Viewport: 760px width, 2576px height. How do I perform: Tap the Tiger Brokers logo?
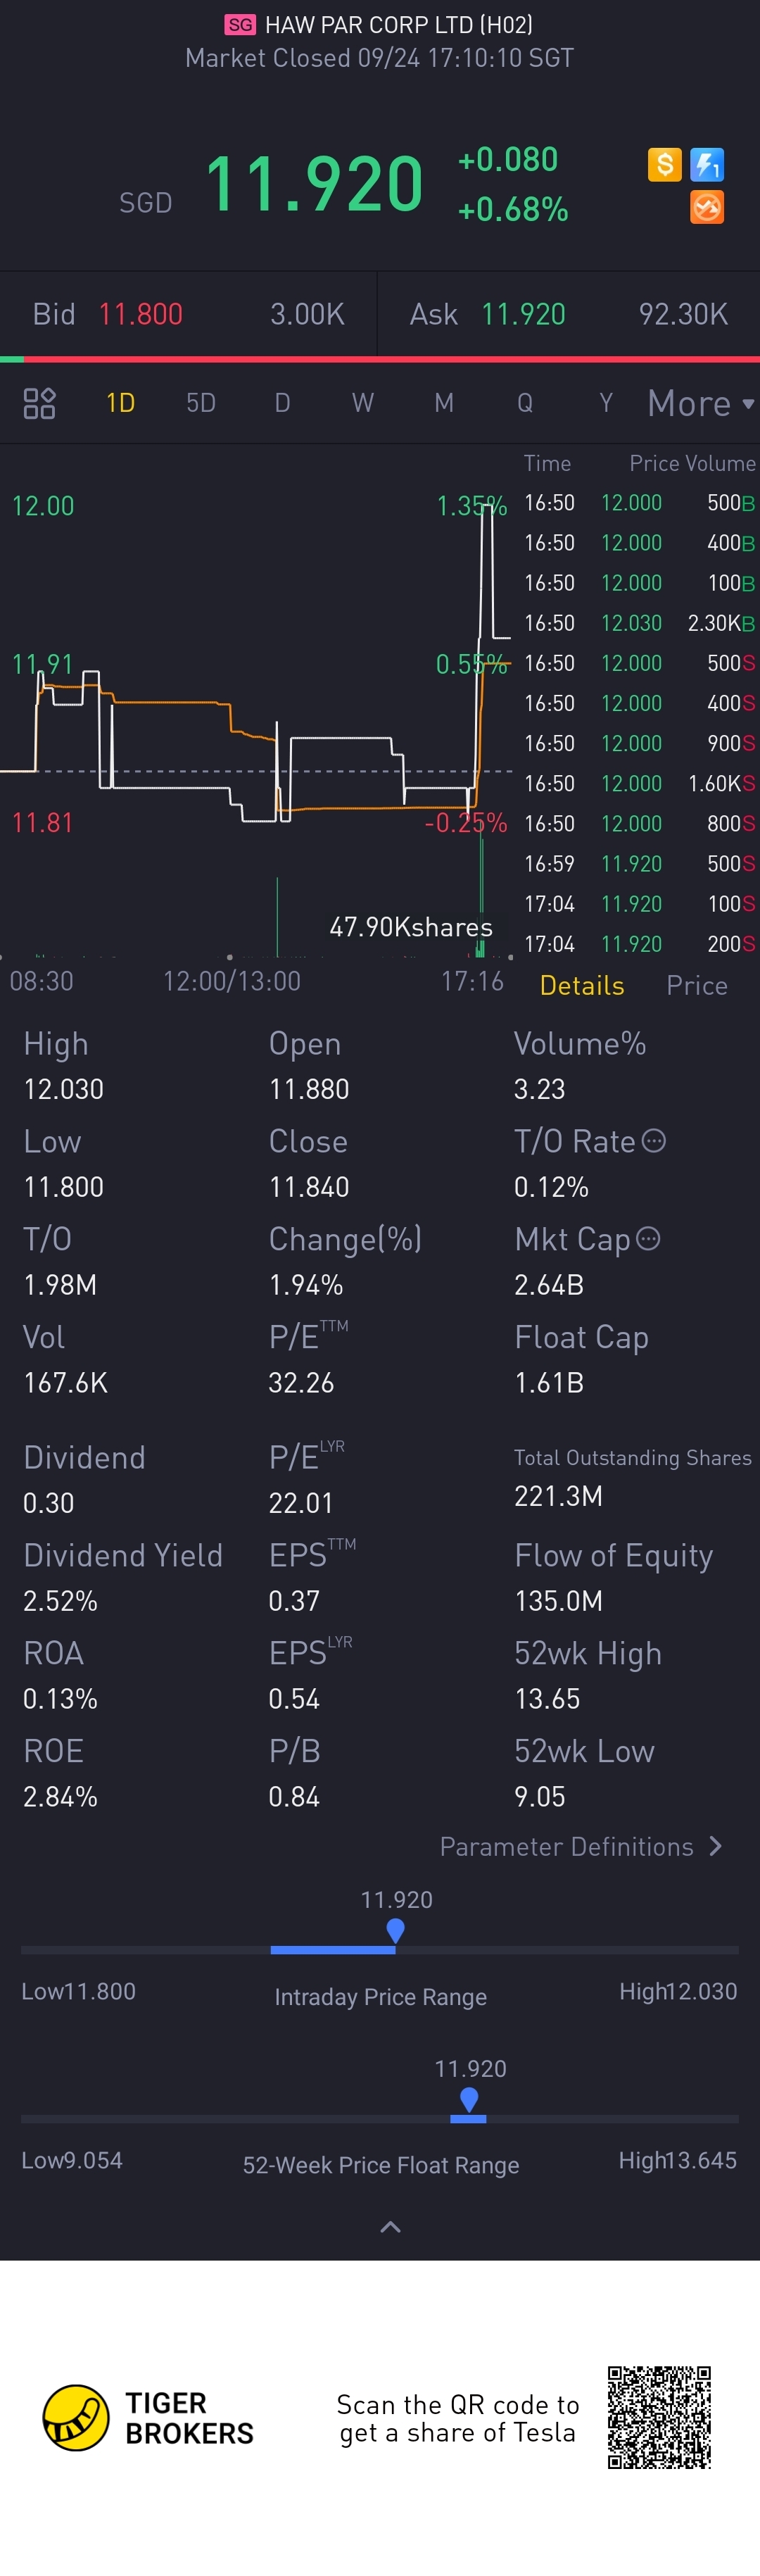click(76, 2418)
